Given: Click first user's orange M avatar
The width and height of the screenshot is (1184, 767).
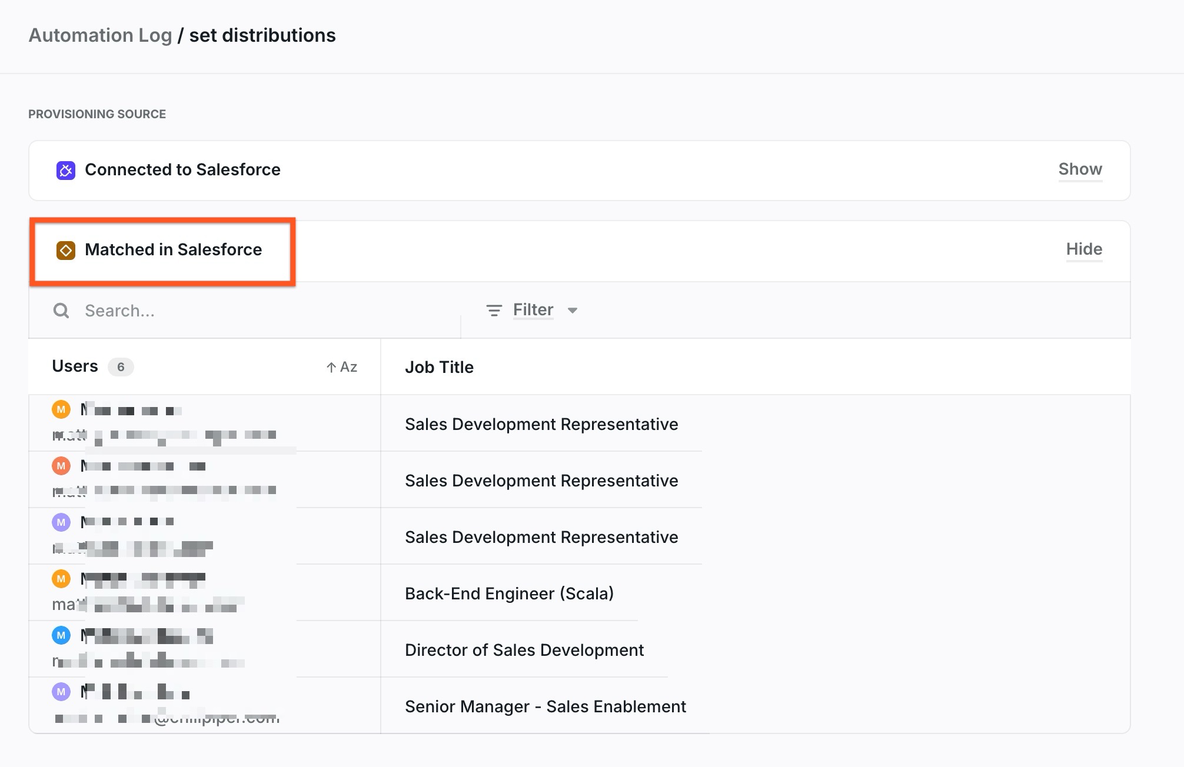Looking at the screenshot, I should point(61,409).
